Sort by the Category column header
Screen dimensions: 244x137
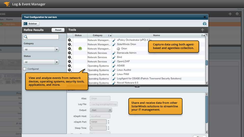pyautogui.click(x=98, y=36)
